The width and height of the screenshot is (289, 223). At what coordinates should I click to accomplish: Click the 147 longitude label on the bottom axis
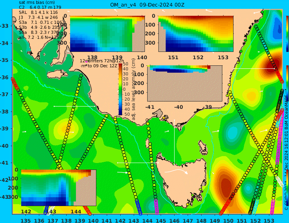188,221
